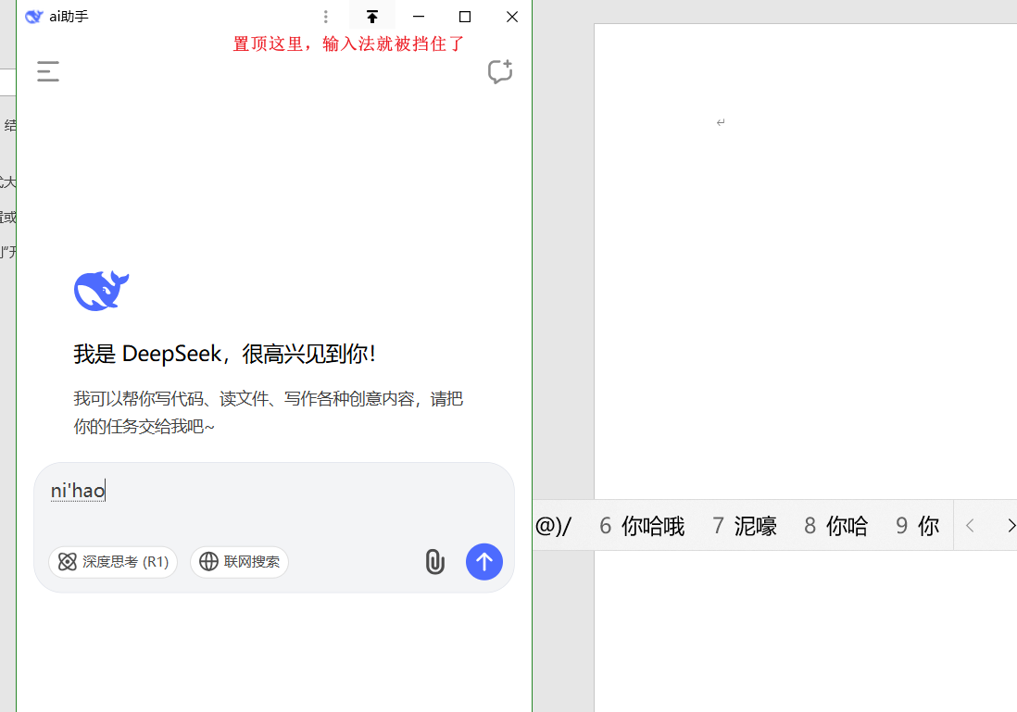Click the ai助手 app icon in the title bar
Viewport: 1017px width, 712px height.
click(x=33, y=17)
